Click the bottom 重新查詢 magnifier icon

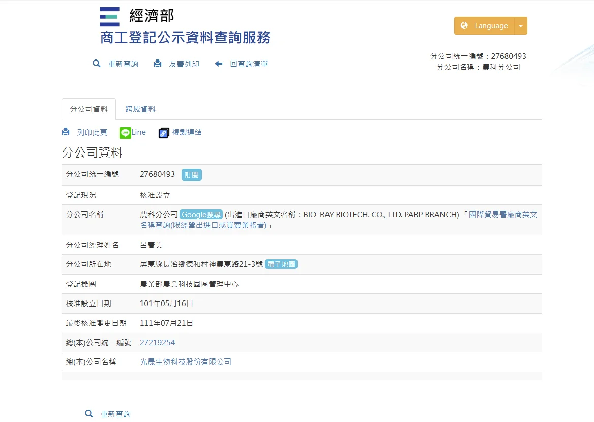click(x=89, y=414)
